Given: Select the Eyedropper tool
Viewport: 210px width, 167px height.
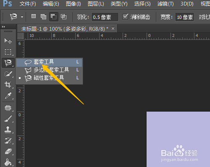Looking at the screenshot, I should pyautogui.click(x=8, y=96).
